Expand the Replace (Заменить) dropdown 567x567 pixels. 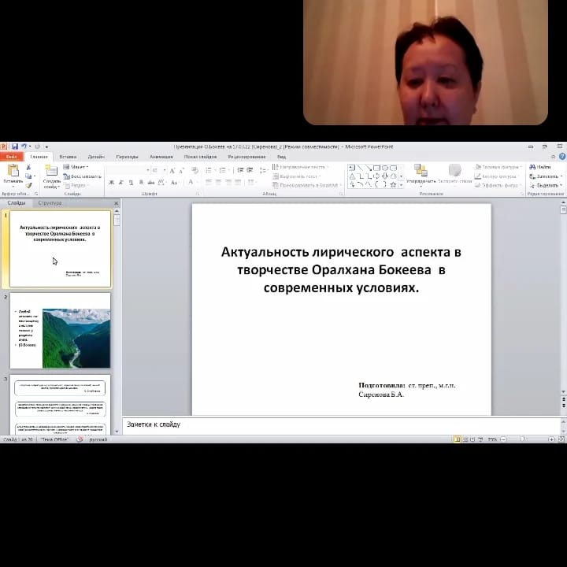click(x=560, y=176)
